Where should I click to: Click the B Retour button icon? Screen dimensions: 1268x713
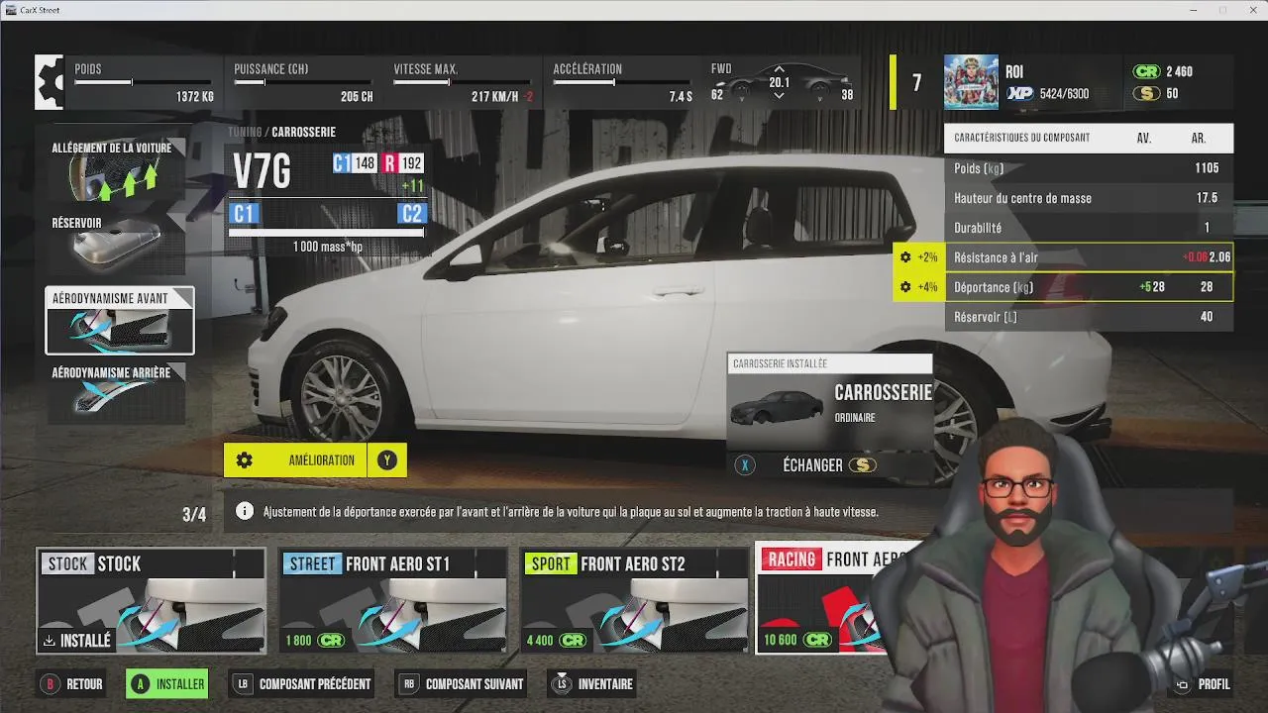49,683
